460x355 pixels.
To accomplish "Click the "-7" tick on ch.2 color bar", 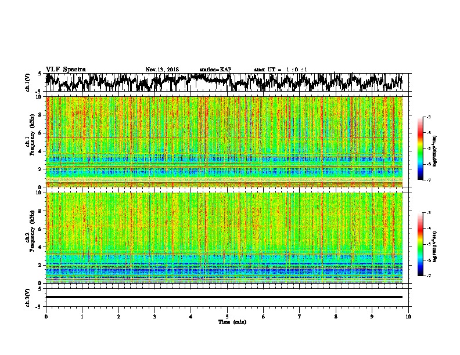I will [x=429, y=276].
